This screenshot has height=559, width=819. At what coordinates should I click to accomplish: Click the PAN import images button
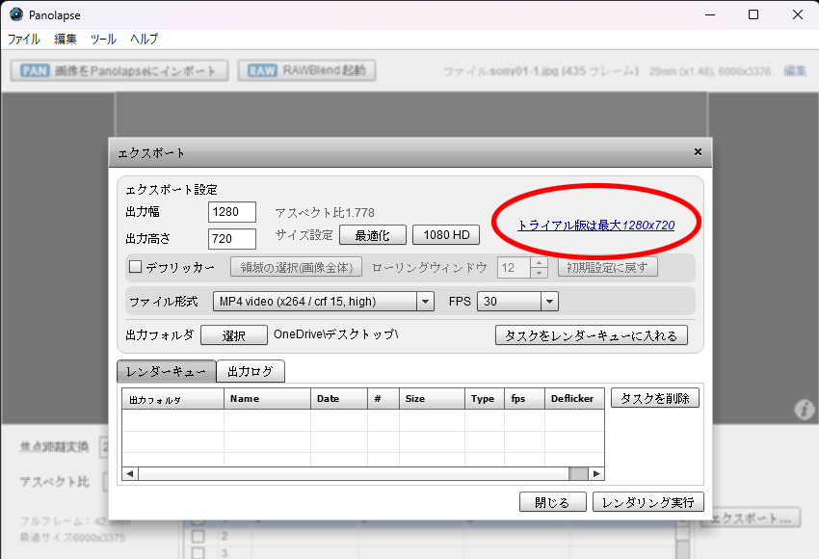click(x=119, y=70)
